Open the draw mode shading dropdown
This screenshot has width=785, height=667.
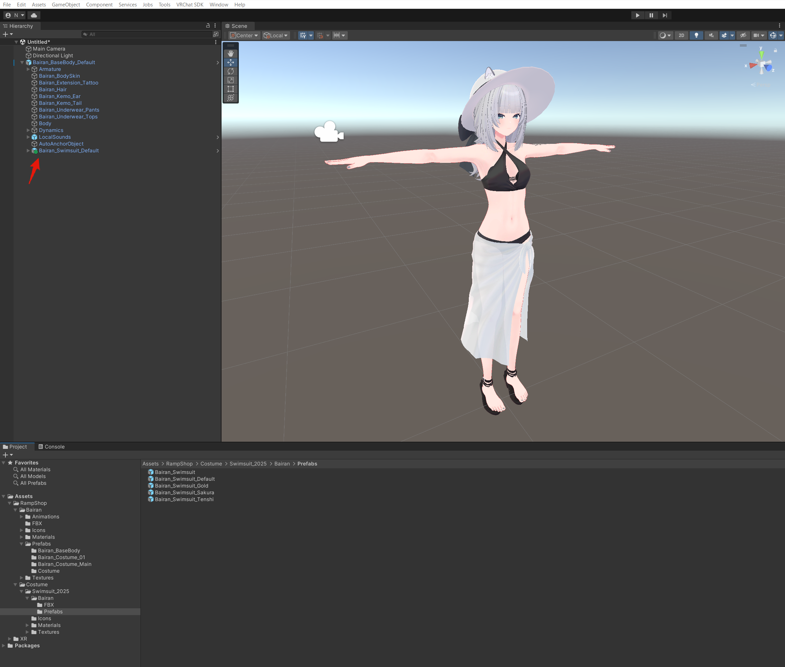(x=666, y=35)
